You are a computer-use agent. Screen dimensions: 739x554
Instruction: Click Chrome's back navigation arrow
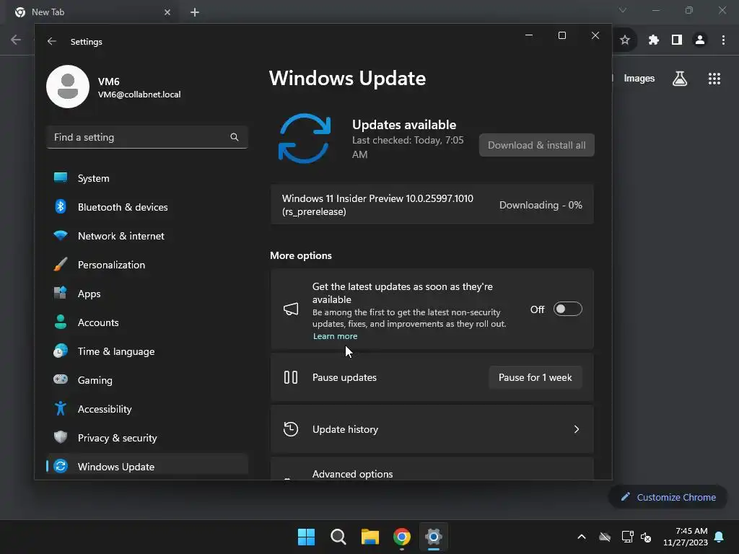coord(16,40)
